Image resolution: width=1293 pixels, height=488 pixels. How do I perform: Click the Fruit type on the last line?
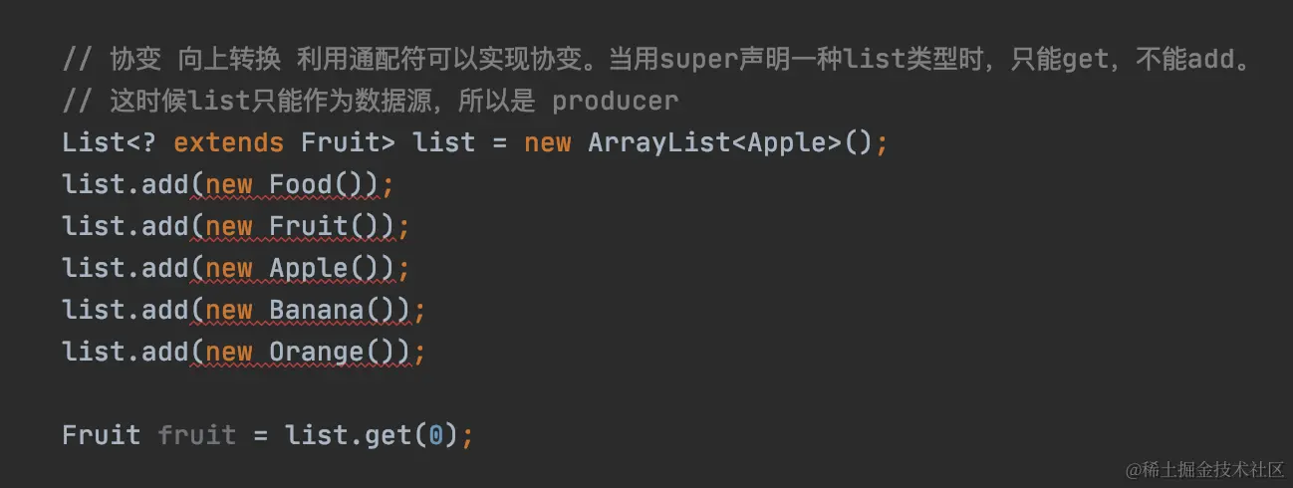101,435
